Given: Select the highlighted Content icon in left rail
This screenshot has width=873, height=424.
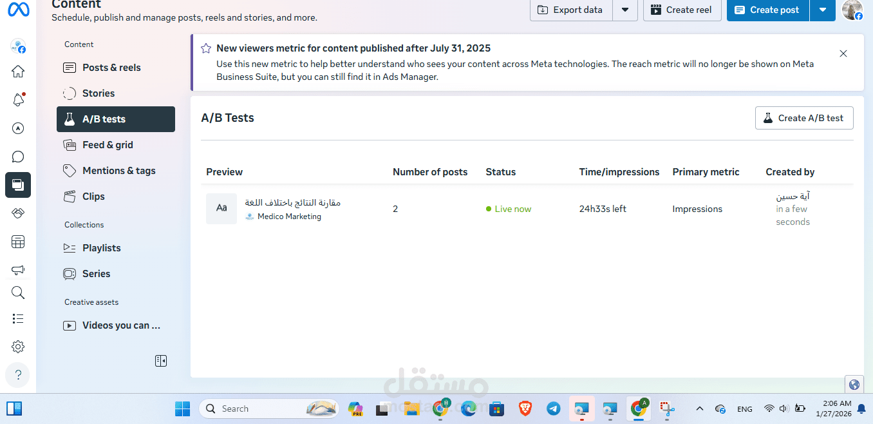Looking at the screenshot, I should (18, 185).
